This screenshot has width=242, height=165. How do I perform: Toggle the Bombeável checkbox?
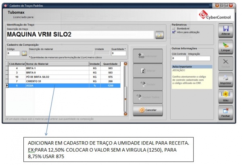click(x=174, y=29)
